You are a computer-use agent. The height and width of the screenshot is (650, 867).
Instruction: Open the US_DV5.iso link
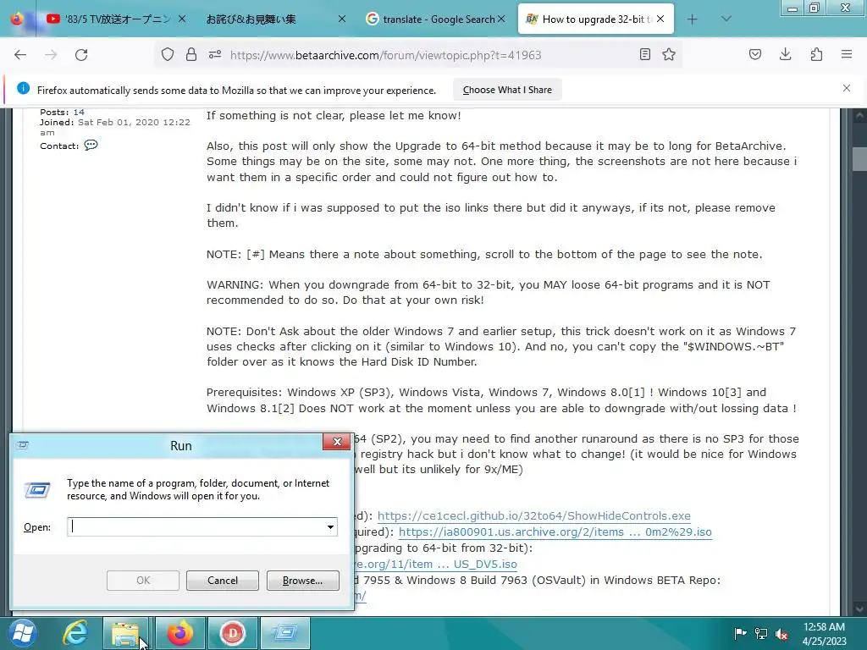pyautogui.click(x=436, y=564)
